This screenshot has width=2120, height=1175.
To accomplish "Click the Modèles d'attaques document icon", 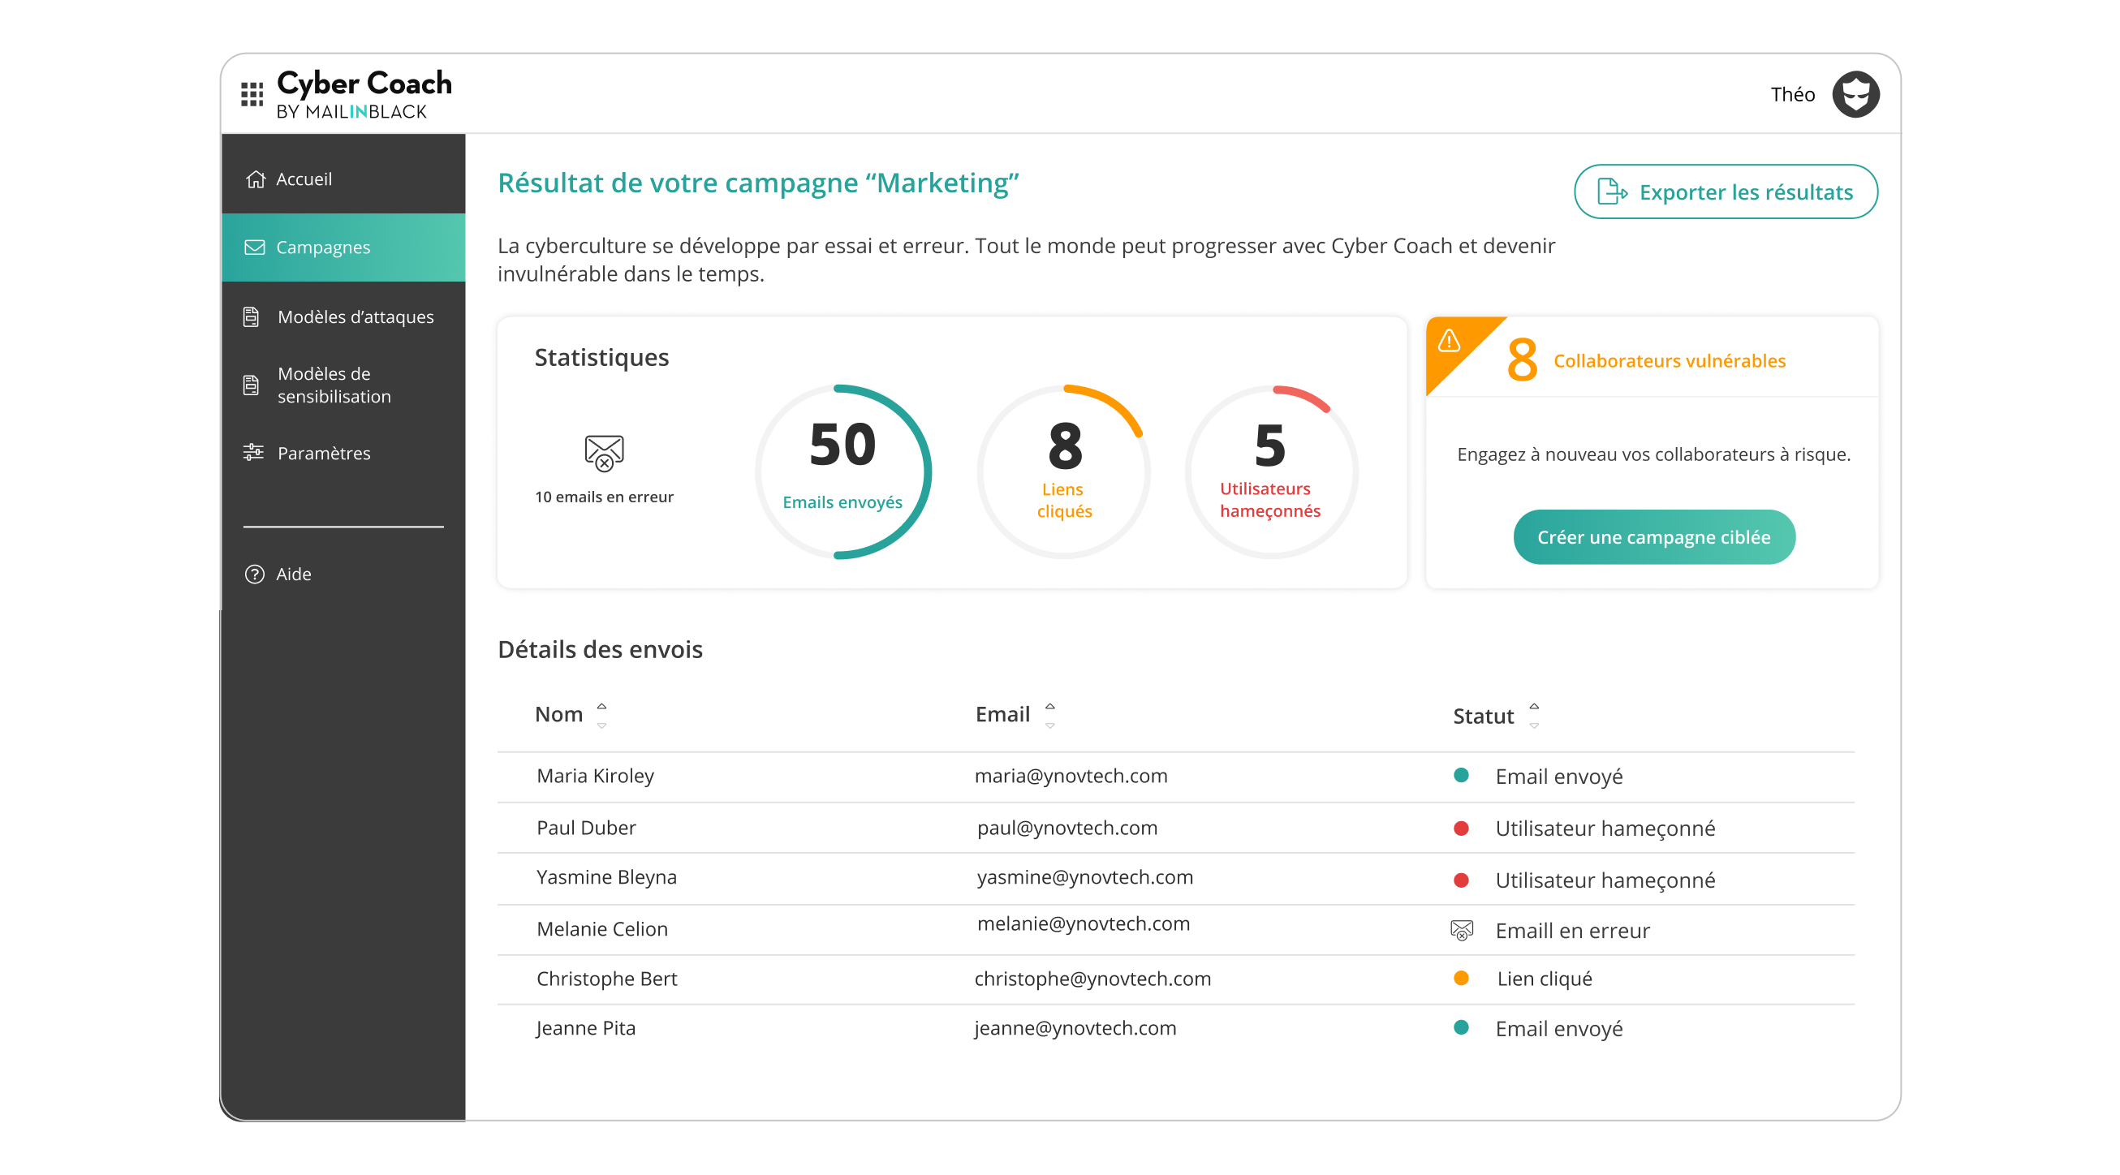I will (251, 316).
